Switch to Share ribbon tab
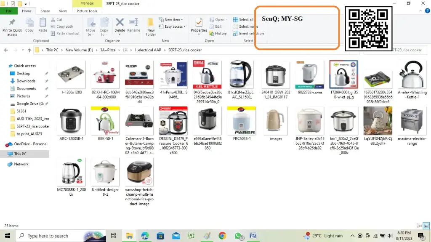This screenshot has height=242, width=431. pyautogui.click(x=45, y=11)
